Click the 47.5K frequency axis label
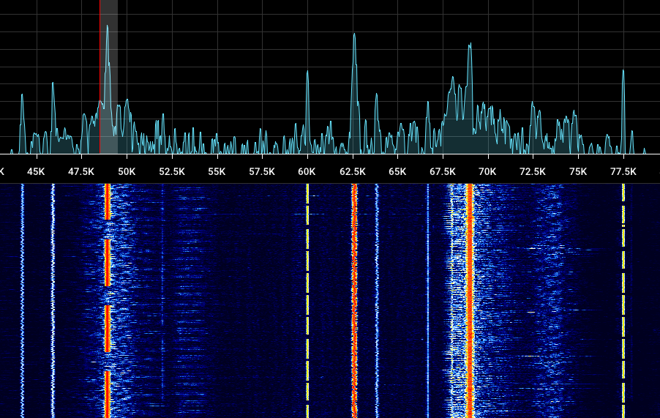 tap(81, 172)
